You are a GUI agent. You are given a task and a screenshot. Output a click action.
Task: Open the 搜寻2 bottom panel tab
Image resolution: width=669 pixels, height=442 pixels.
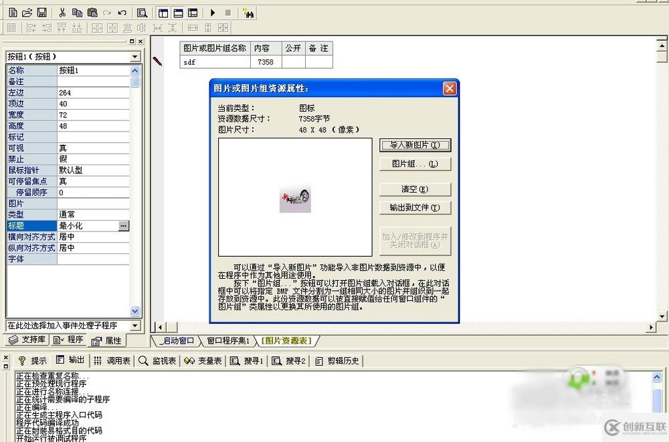pos(289,361)
